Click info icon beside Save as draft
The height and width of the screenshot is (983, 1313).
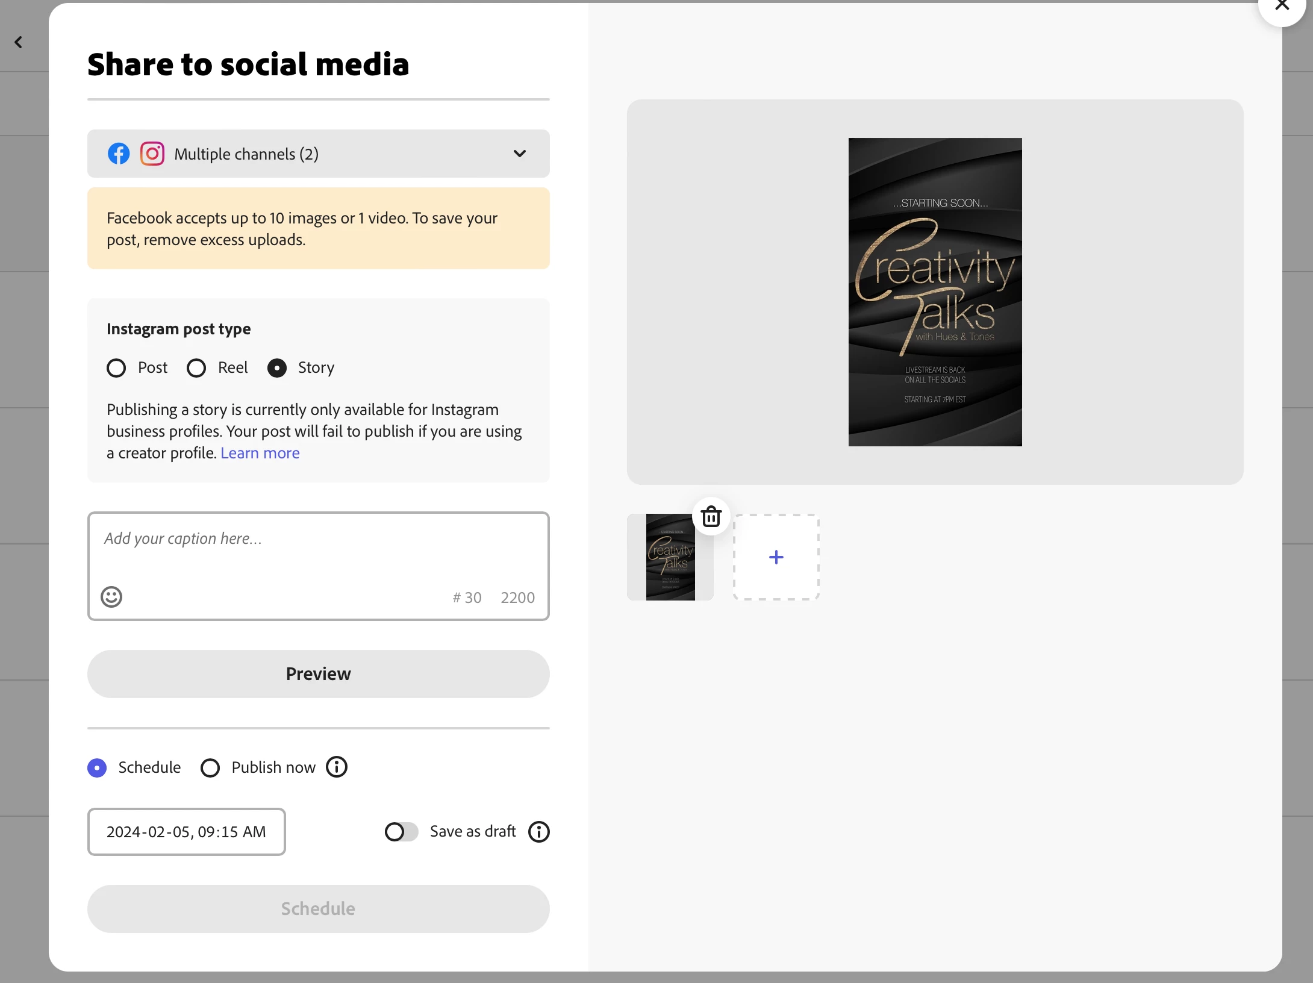click(538, 832)
